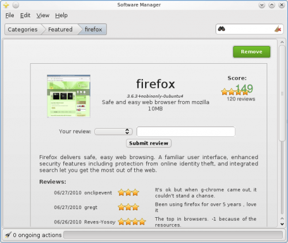The height and width of the screenshot is (243, 288).
Task: Click the star rating icons under Score
Action: (x=234, y=92)
